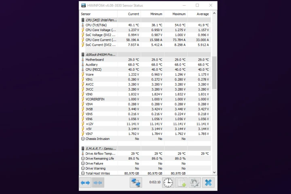Select the VIN0 sensor row
This screenshot has height=194, width=291.
coord(146,94)
